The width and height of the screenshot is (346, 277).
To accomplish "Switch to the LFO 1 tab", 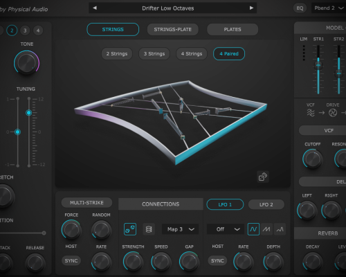I will (225, 204).
